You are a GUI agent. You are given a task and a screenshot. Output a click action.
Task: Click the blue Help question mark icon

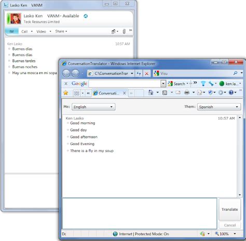231,93
